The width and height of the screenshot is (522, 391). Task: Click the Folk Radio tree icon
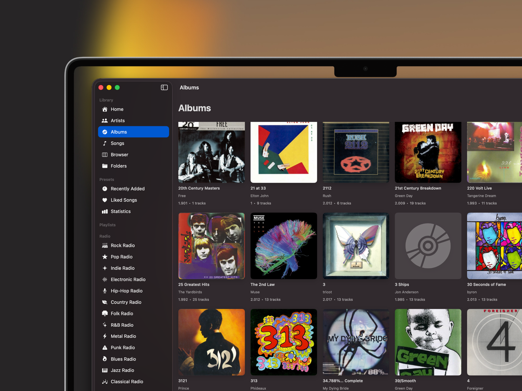pos(105,314)
